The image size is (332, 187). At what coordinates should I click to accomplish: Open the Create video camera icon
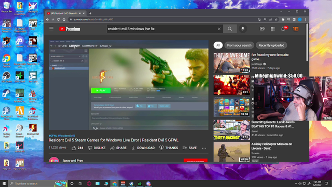click(262, 29)
